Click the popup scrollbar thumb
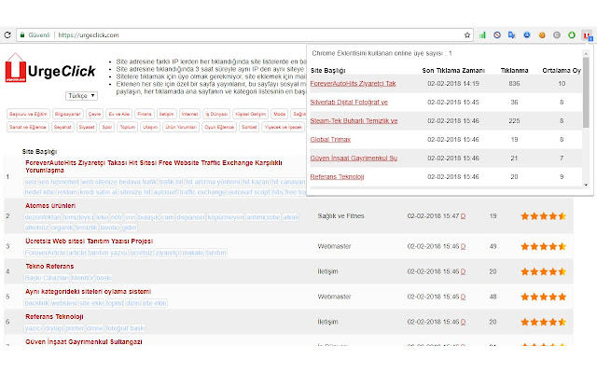 [586, 92]
